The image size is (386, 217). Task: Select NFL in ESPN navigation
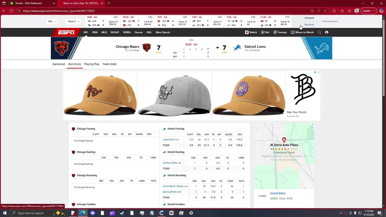[x=86, y=32]
